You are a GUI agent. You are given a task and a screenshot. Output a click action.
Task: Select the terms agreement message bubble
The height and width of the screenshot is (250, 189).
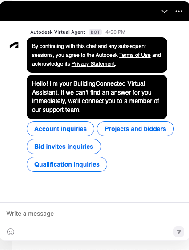(x=97, y=55)
